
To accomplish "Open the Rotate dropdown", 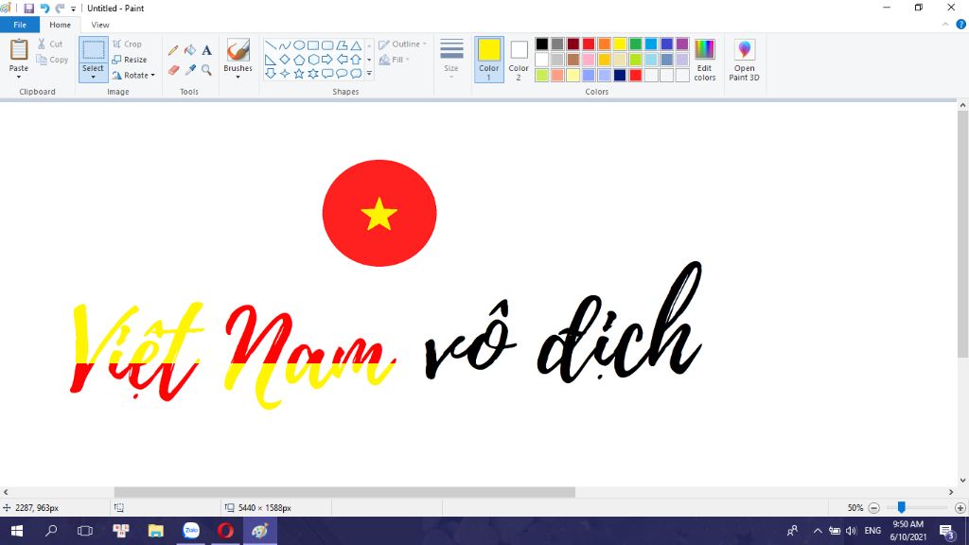I will click(133, 76).
